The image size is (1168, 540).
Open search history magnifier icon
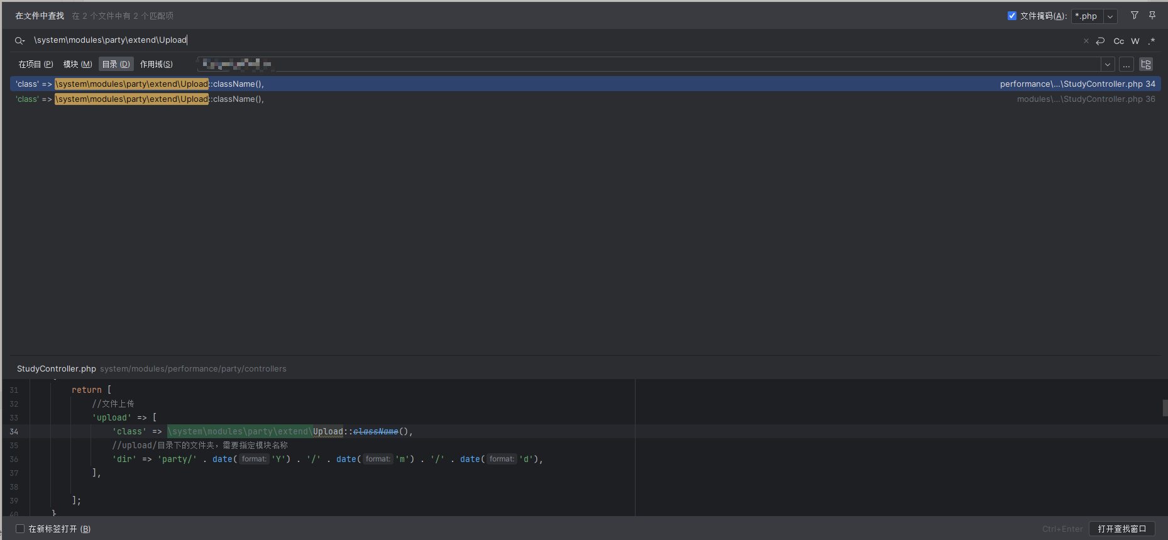coord(20,40)
